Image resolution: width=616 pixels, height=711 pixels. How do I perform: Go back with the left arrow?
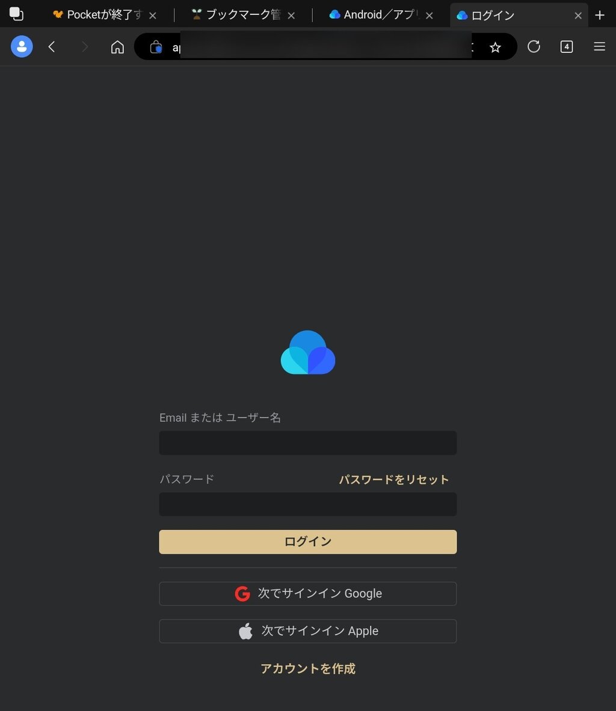[52, 46]
